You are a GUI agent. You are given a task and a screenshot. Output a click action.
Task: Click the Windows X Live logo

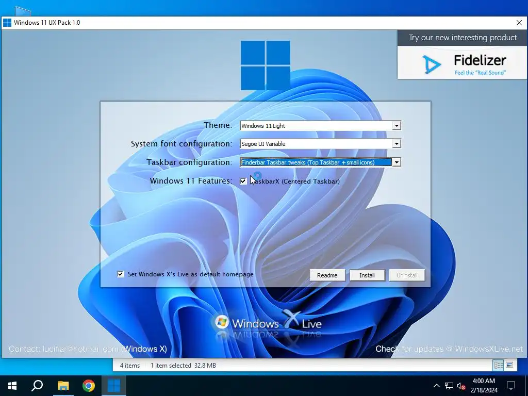pos(268,322)
